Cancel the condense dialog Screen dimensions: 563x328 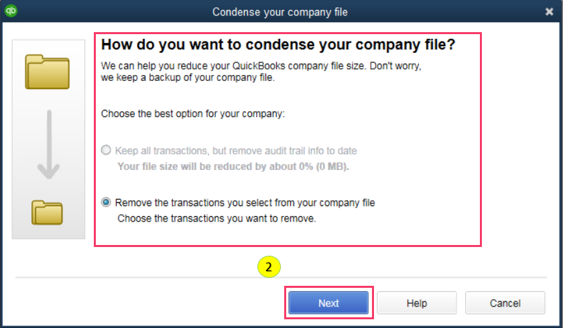pyautogui.click(x=505, y=303)
